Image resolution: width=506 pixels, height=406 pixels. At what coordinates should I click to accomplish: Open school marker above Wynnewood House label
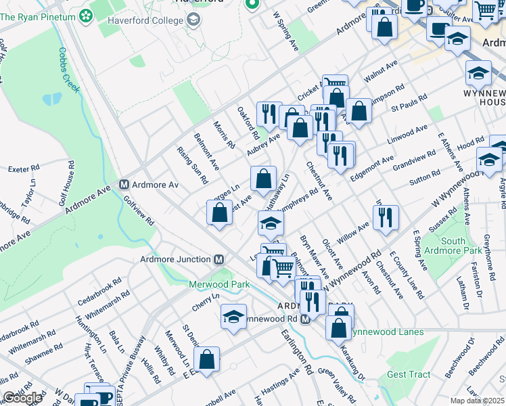pos(478,74)
